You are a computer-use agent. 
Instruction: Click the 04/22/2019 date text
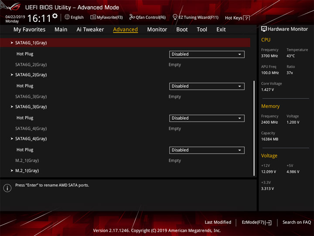tap(15, 17)
